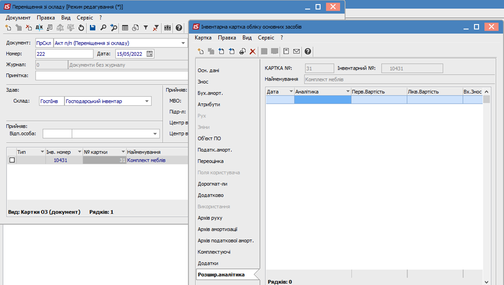The width and height of the screenshot is (504, 285).
Task: Open the № картки column header dropdown
Action: [123, 152]
